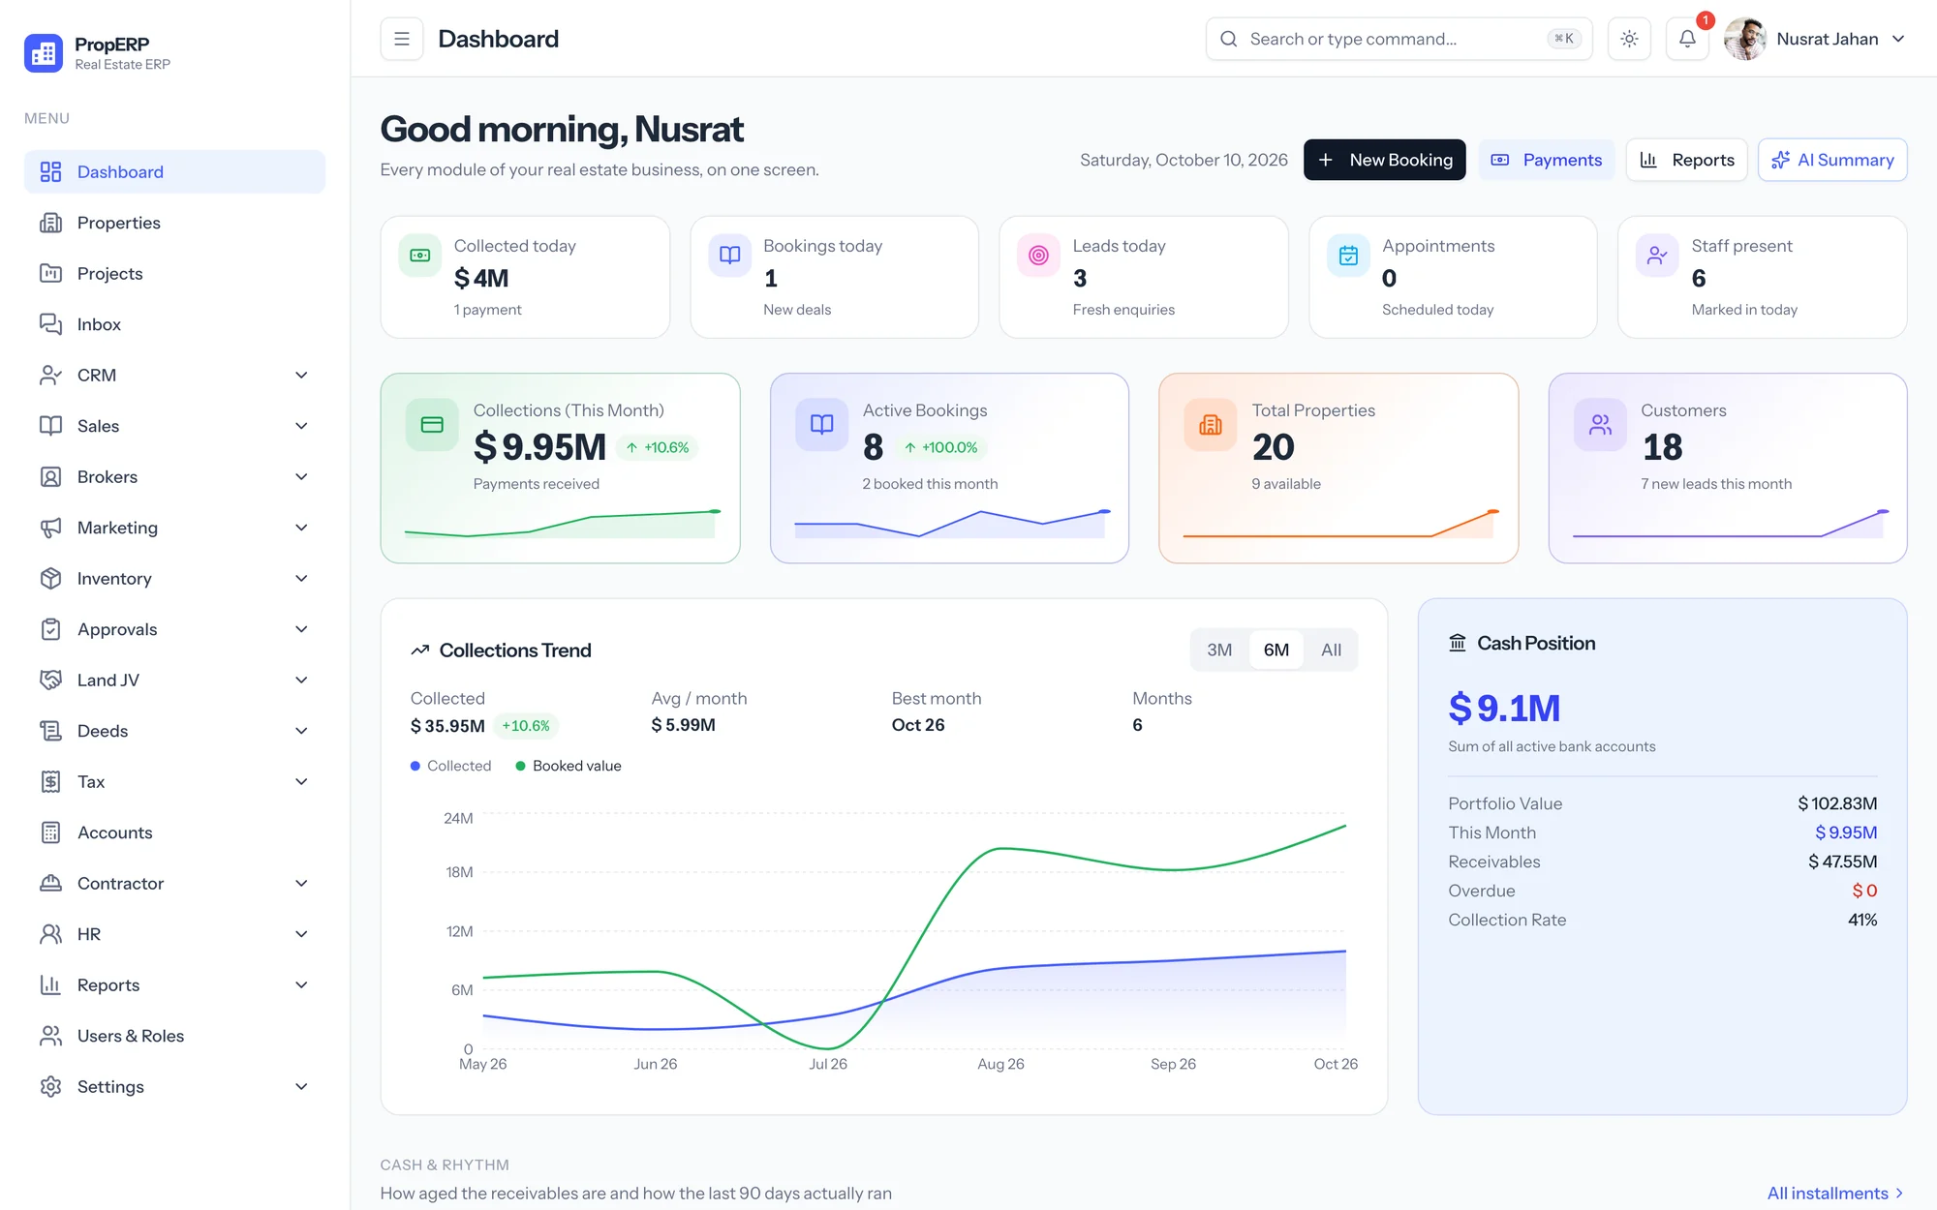Click the Projects folder icon in the sidebar
This screenshot has width=1937, height=1210.
[x=50, y=273]
